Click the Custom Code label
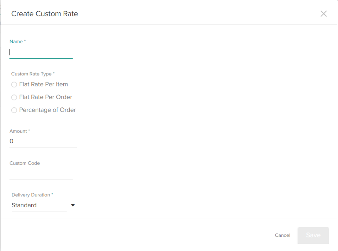The image size is (338, 251). click(25, 163)
